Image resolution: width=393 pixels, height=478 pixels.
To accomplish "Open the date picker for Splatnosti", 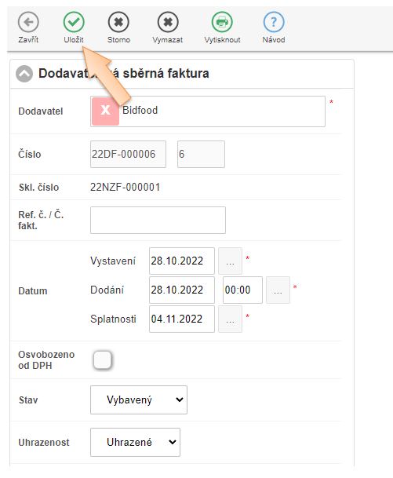I will click(x=231, y=319).
